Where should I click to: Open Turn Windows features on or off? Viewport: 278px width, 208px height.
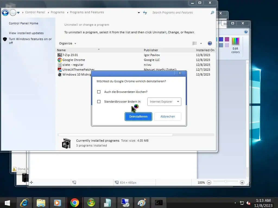30,41
